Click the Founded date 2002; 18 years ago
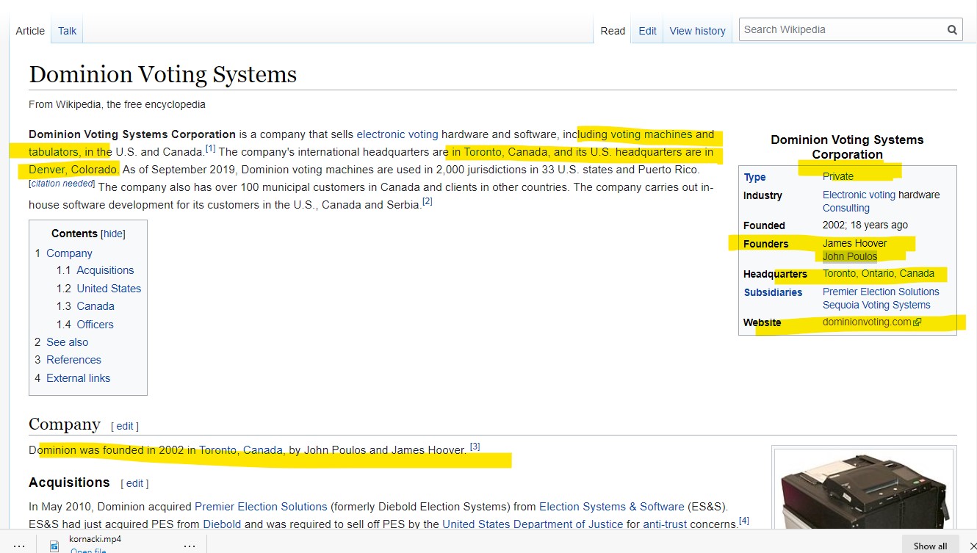Viewport: 977px width, 553px height. pos(865,225)
